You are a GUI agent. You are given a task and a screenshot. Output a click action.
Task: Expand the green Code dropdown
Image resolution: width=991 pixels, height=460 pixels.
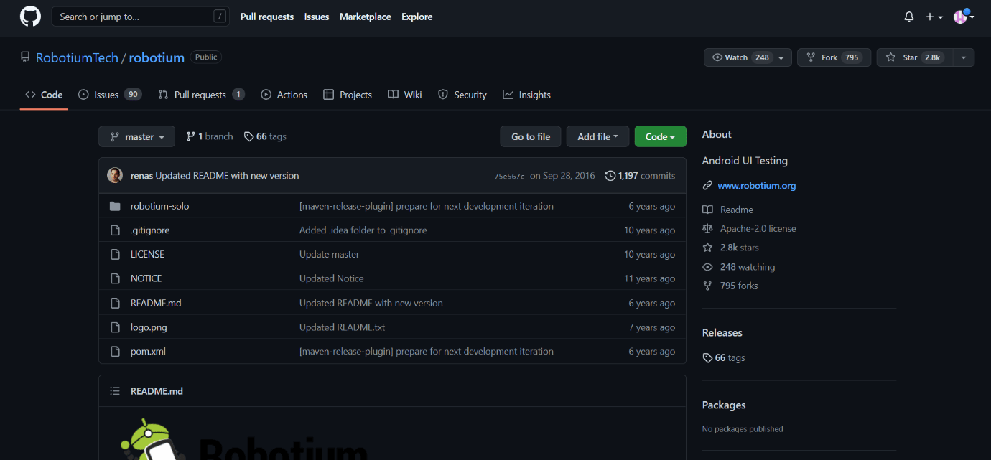660,136
